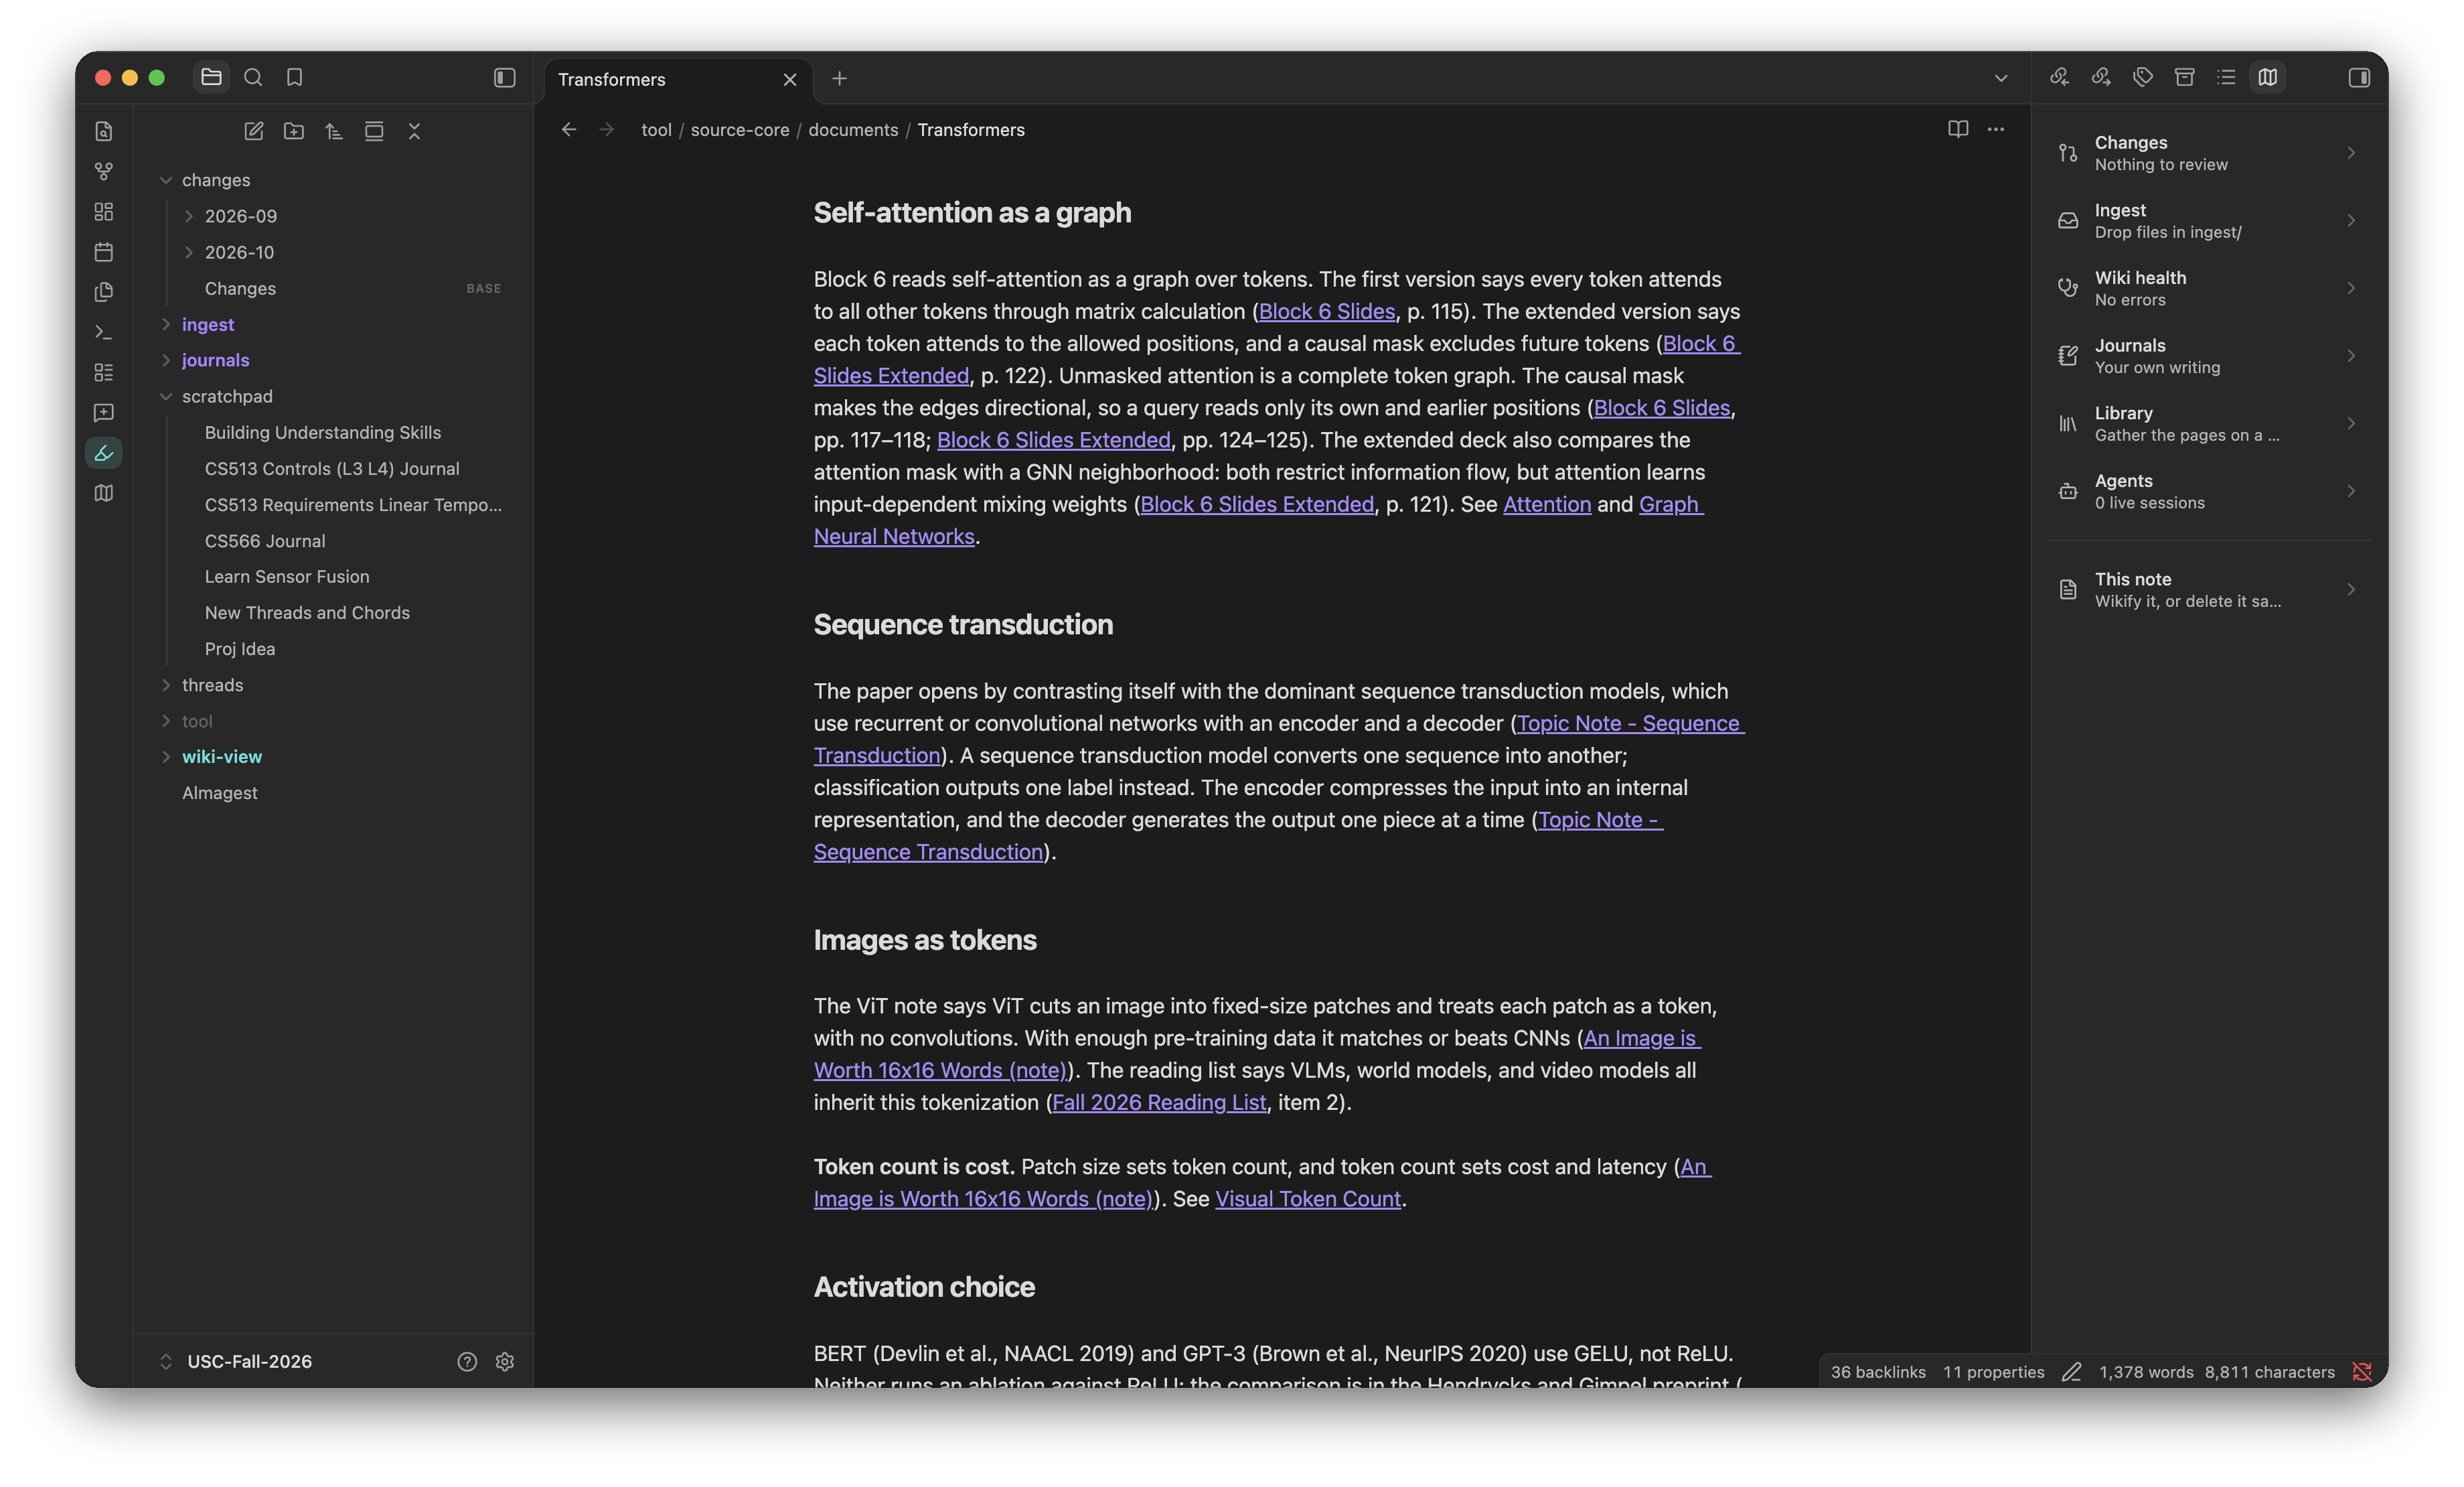Toggle editing mode pencil in status bar
The height and width of the screenshot is (1487, 2464).
coord(2072,1372)
